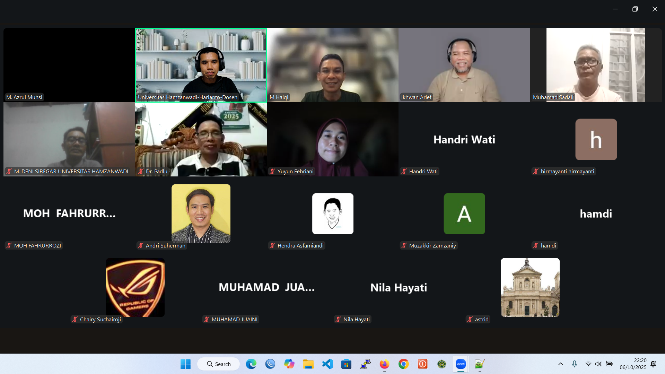Open File Explorer from the taskbar
This screenshot has height=374, width=665.
click(x=308, y=364)
